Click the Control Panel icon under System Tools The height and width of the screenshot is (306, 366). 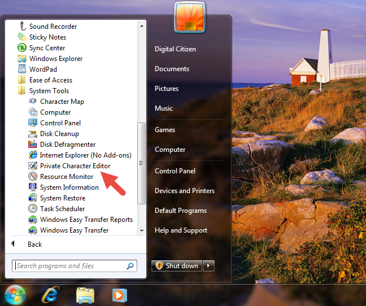[33, 123]
